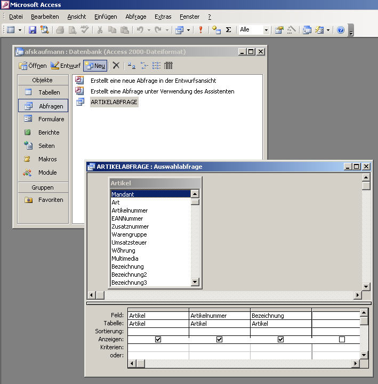Click the design grid horizontal scroll right arrow
Screen dimensions: 378x384
coord(356,363)
